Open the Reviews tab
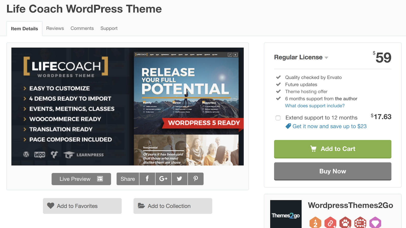Viewport: 406px width, 228px height. coord(55,28)
